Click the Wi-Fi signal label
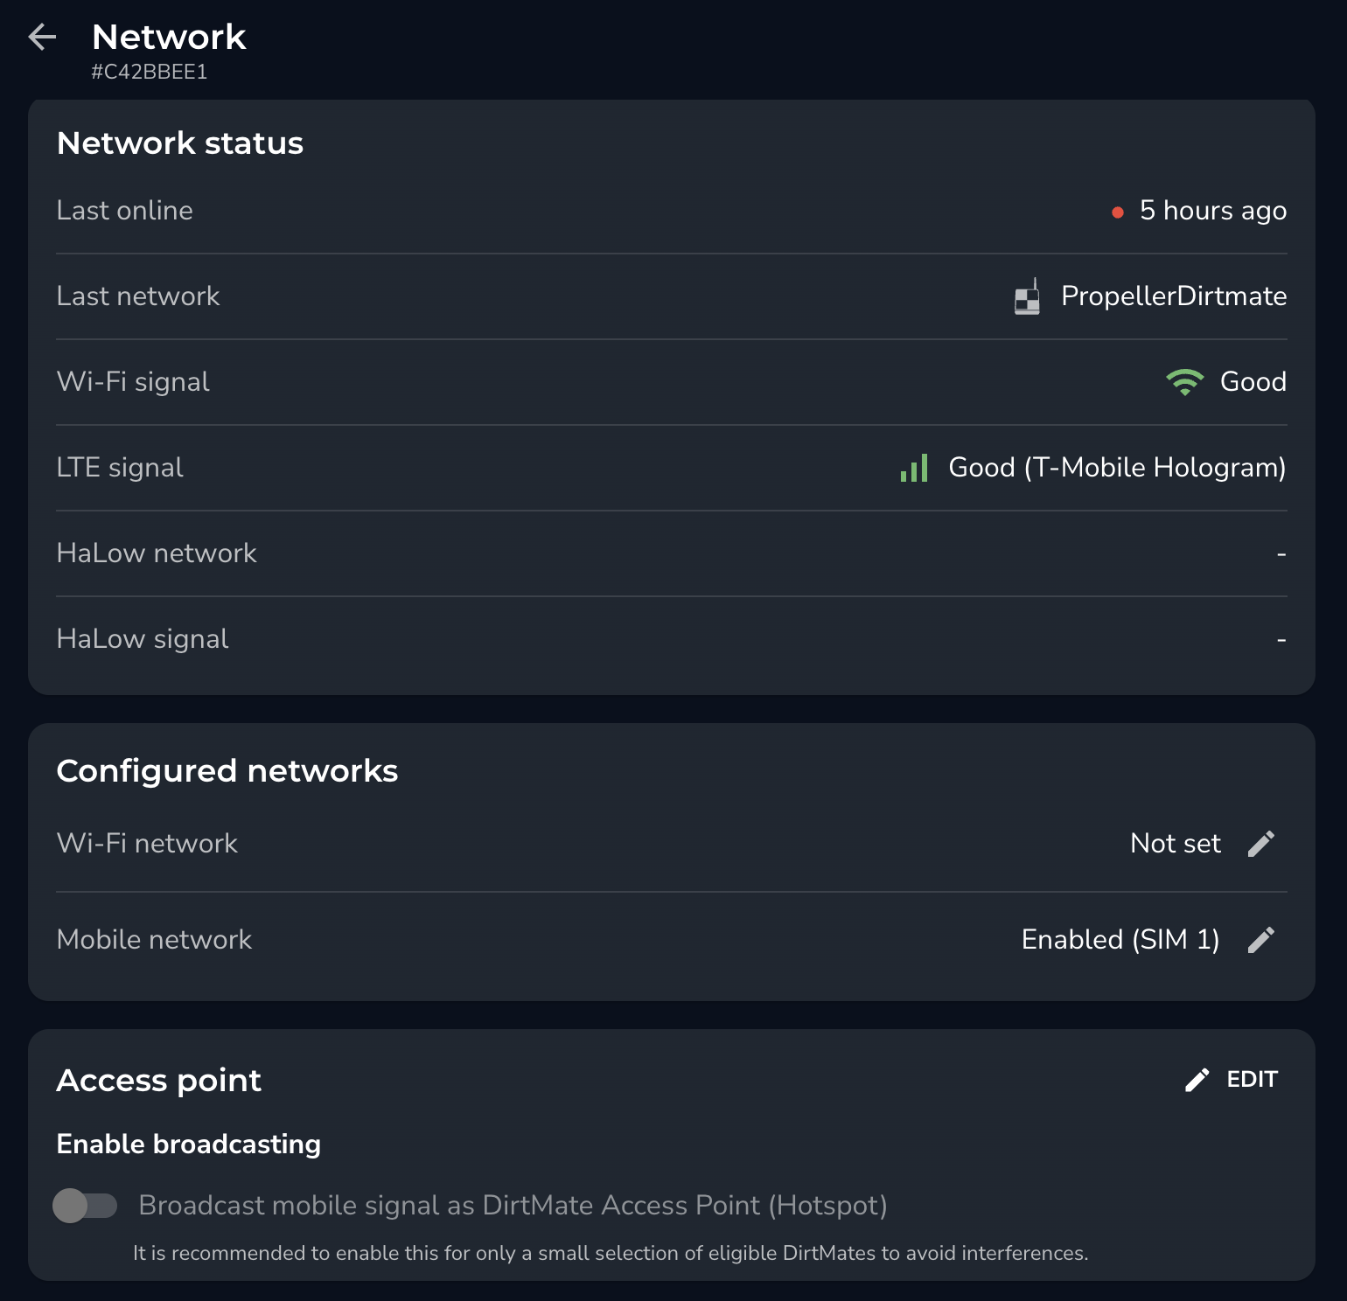1347x1301 pixels. pyautogui.click(x=133, y=382)
